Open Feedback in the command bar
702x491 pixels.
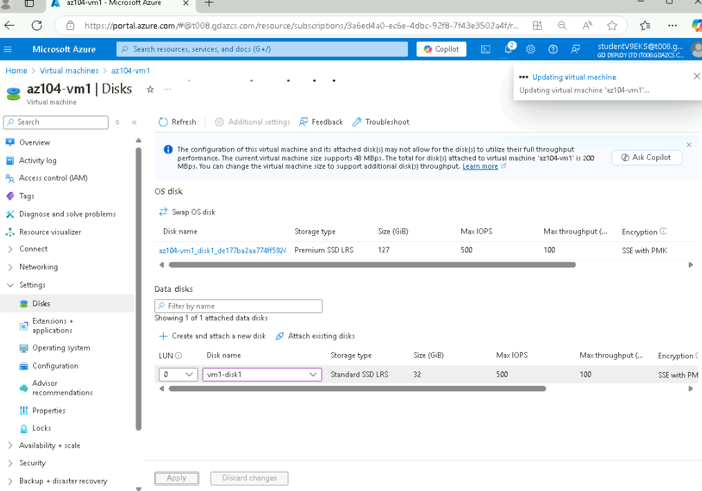(x=320, y=122)
